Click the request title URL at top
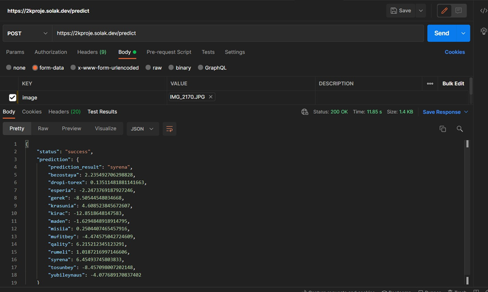488x292 pixels. [x=48, y=11]
